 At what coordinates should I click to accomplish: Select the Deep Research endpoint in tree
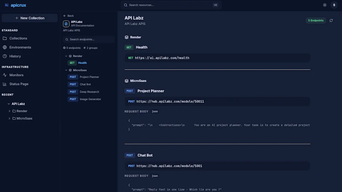click(90, 92)
